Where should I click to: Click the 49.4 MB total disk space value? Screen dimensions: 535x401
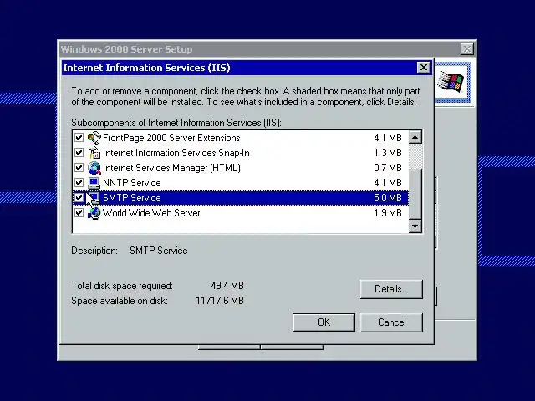point(227,286)
